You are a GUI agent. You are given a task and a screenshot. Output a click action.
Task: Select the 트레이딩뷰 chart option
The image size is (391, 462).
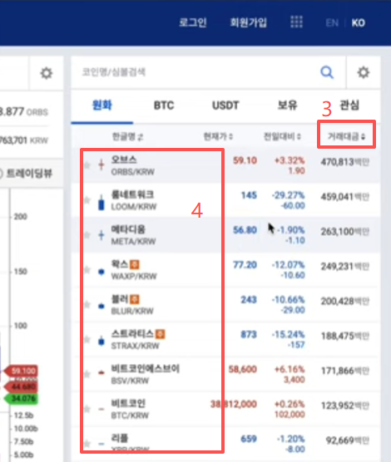pyautogui.click(x=29, y=173)
